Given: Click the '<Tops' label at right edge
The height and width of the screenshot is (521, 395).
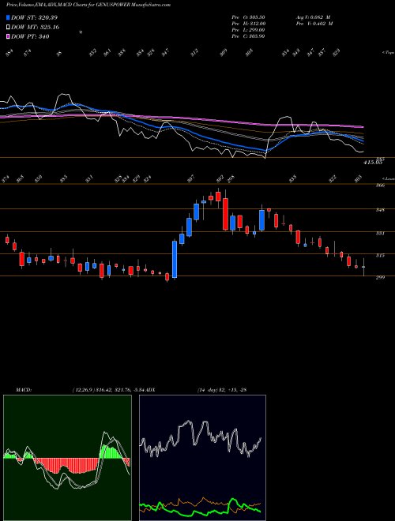Looking at the screenshot, I should tap(388, 53).
